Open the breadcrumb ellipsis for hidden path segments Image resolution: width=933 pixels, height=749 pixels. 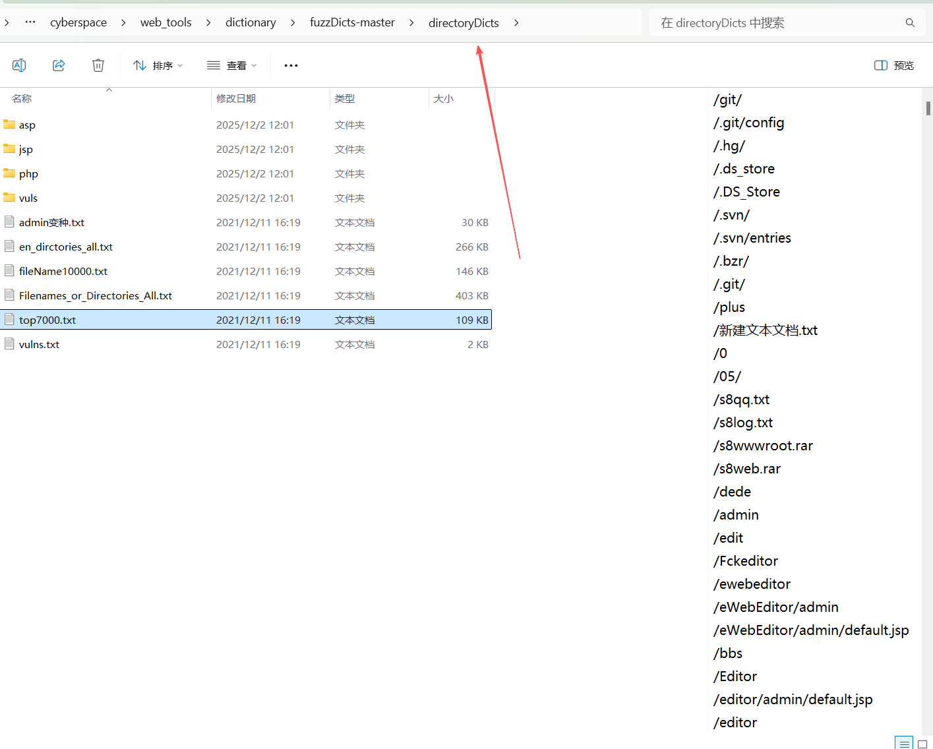pos(30,22)
